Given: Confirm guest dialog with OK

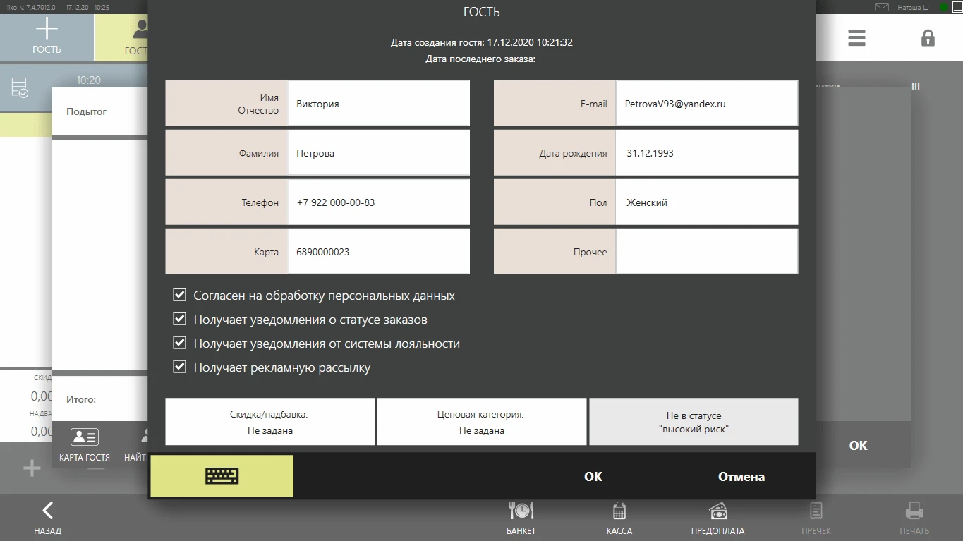Looking at the screenshot, I should click(x=593, y=477).
